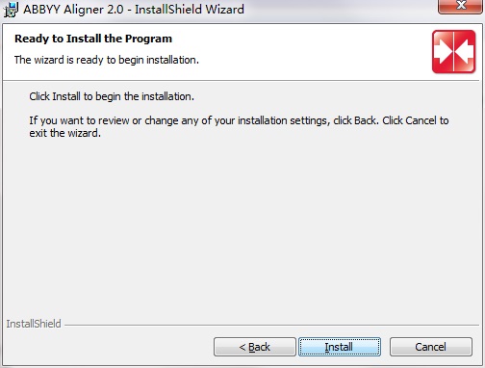This screenshot has height=368, width=485.
Task: Click the separator line next to InstallShield
Action: [271, 325]
